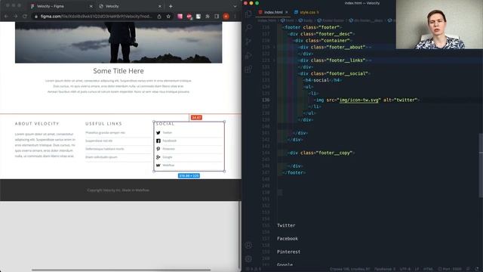
Task: Expand the folded footer__about div
Action: pyautogui.click(x=274, y=47)
